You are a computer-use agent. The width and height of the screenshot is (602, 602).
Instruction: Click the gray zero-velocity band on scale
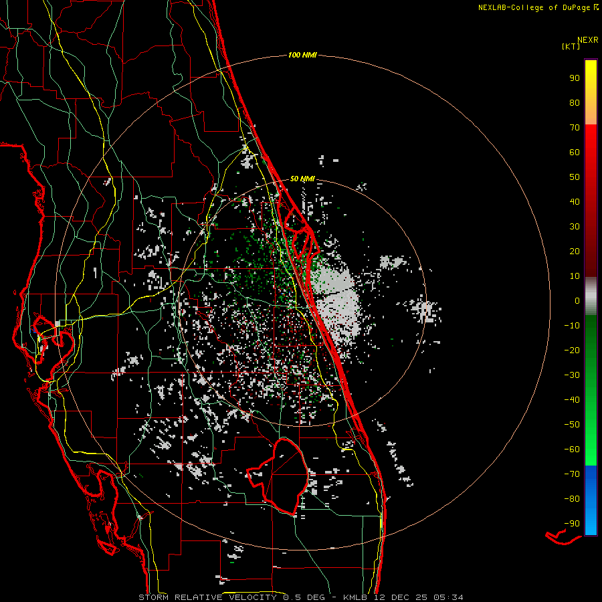coord(591,296)
